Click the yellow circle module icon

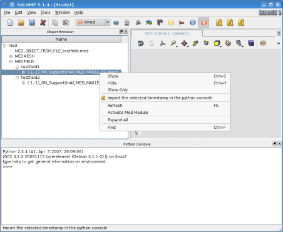171,23
